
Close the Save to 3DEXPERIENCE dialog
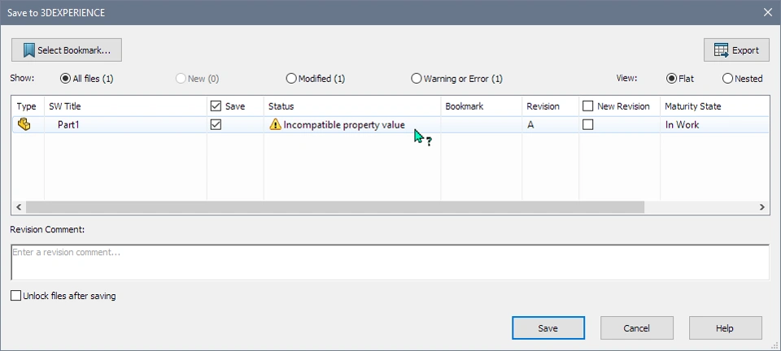(767, 12)
